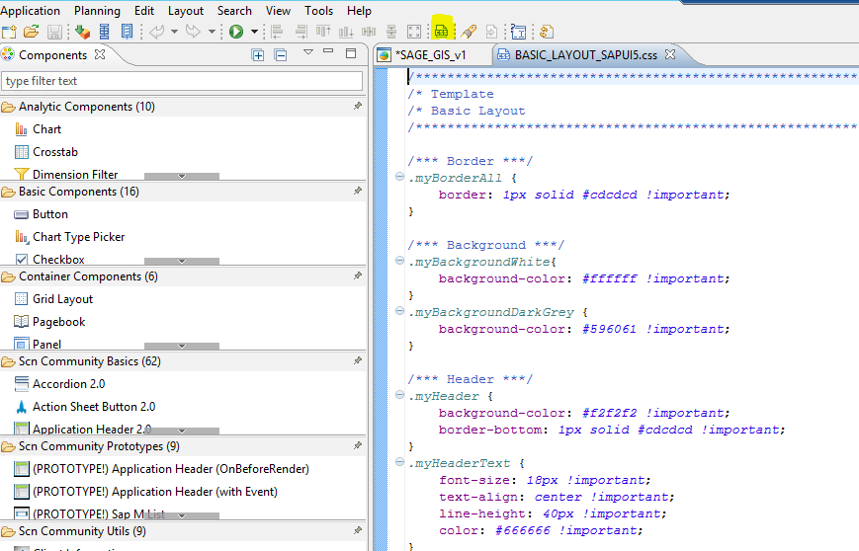Click the distribute horizontally toolbar icon
The height and width of the screenshot is (551, 859).
tap(369, 32)
